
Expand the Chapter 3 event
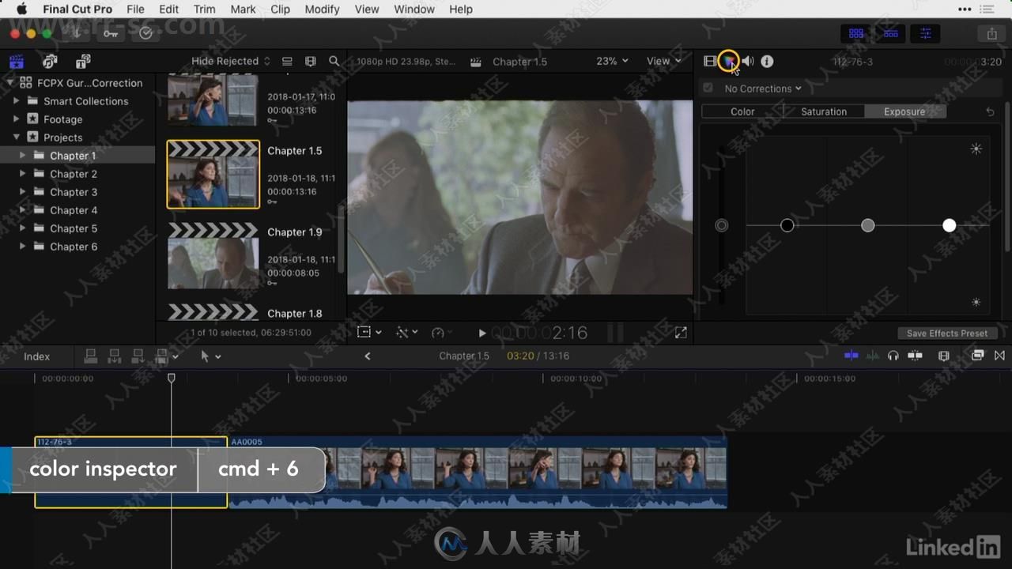(23, 192)
